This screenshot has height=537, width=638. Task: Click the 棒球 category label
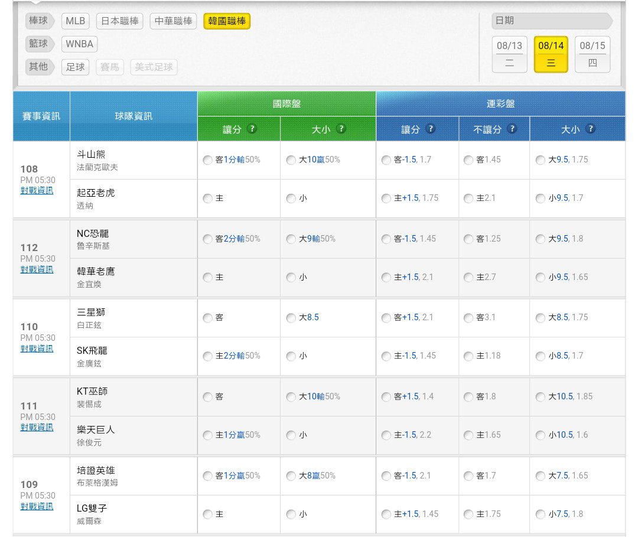pos(40,21)
